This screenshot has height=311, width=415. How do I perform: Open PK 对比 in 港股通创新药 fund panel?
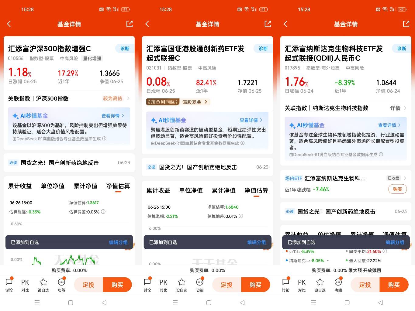(164, 285)
